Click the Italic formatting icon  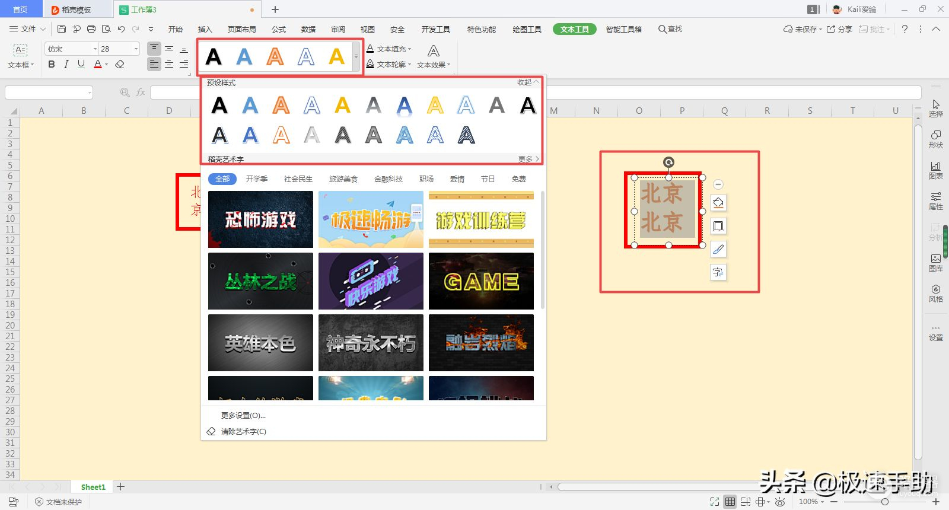tap(66, 64)
